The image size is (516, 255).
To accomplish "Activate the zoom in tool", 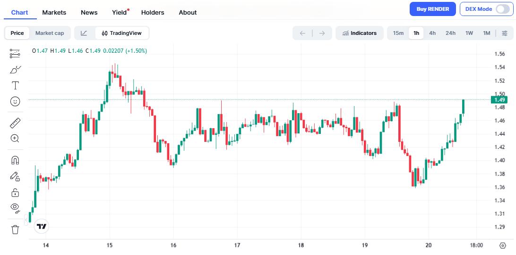I will click(15, 139).
